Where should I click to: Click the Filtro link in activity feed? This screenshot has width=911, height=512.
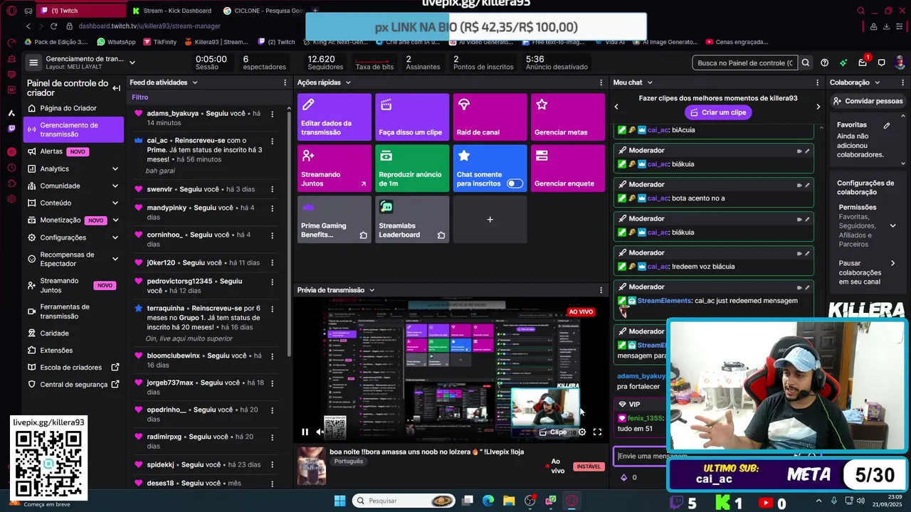point(139,97)
